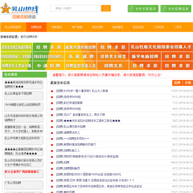Open the 招聘洗车工男女不限 banner

click(17, 66)
